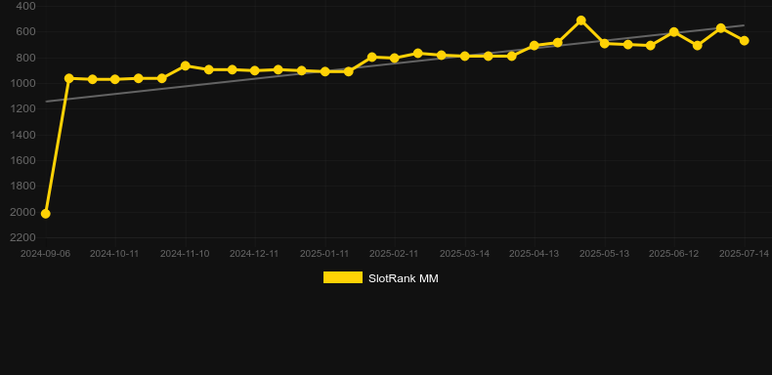Image resolution: width=772 pixels, height=375 pixels.
Task: Click the 2024-09-06 x-axis date label
Action: [45, 254]
